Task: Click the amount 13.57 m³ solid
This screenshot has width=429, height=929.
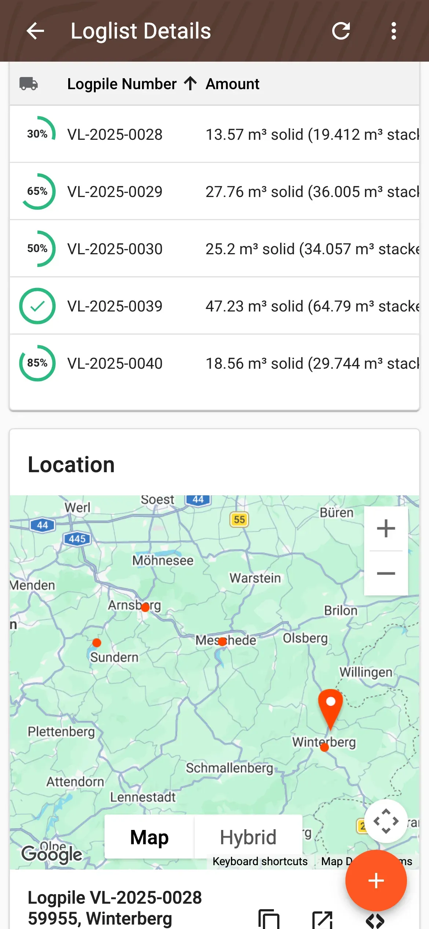Action: tap(254, 134)
